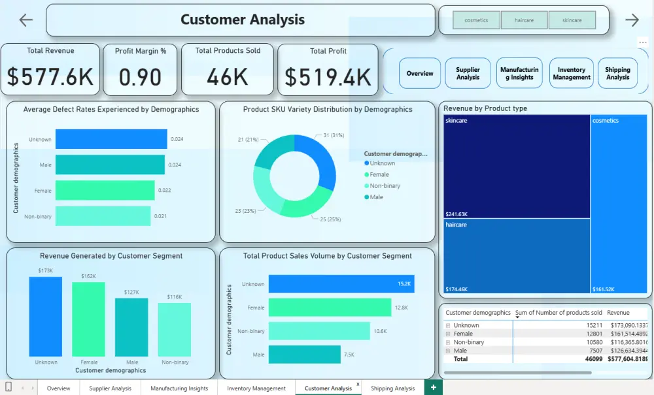Select the haircare treemap tile

[x=517, y=256]
